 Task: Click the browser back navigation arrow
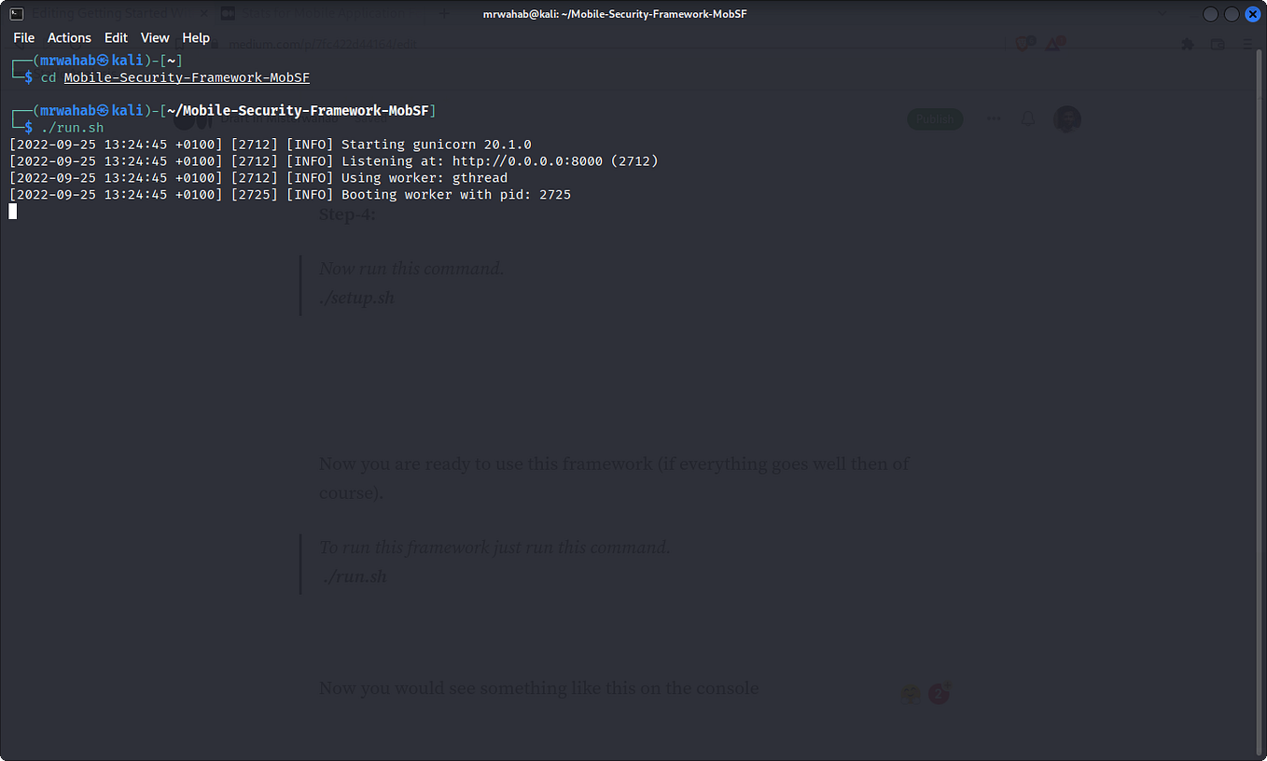coord(17,43)
